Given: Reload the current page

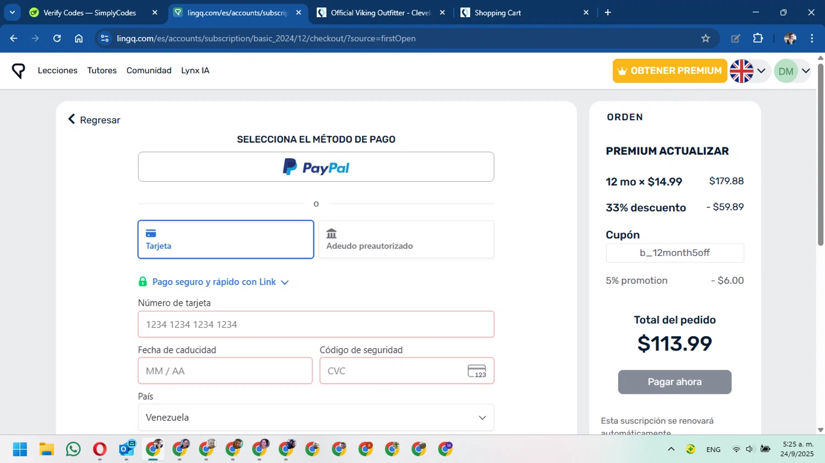Looking at the screenshot, I should click(x=57, y=38).
